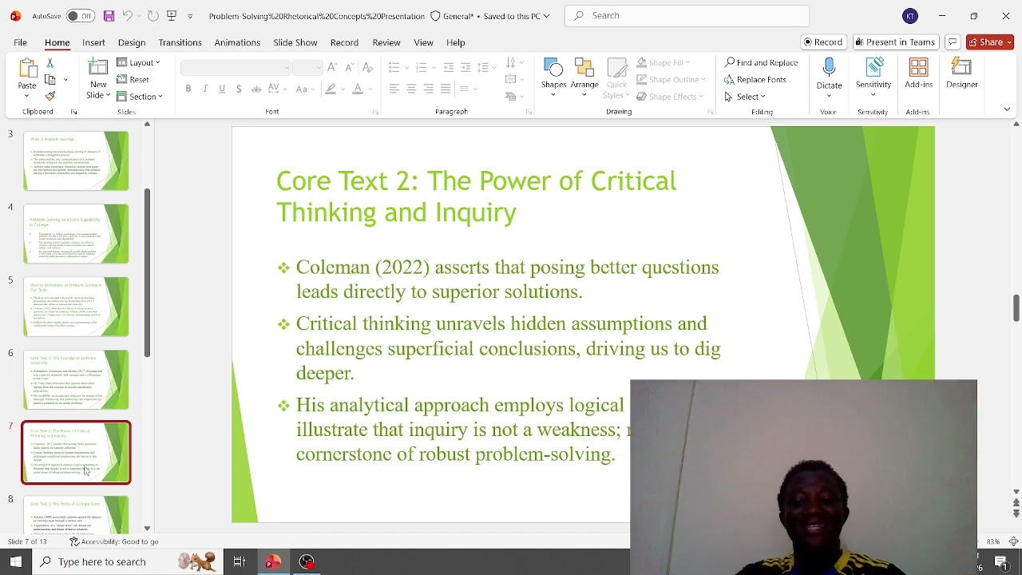Click the Record button
The image size is (1022, 575).
(x=823, y=42)
